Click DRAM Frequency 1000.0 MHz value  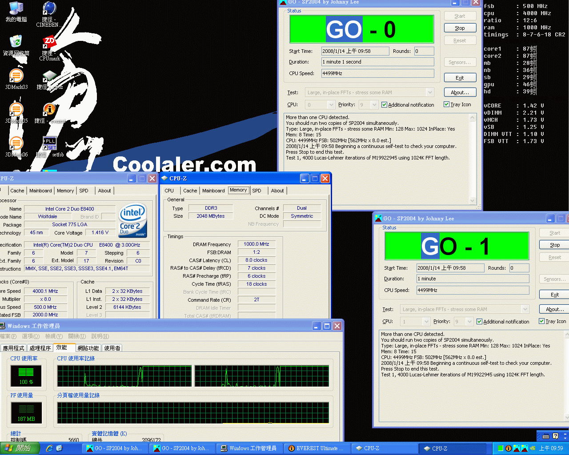point(256,244)
